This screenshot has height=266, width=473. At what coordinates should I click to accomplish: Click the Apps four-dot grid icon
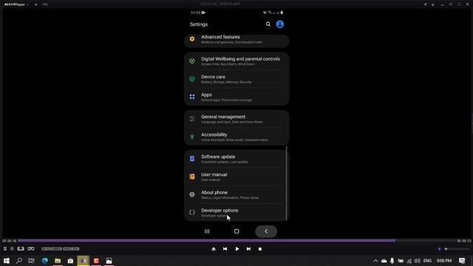(x=192, y=97)
